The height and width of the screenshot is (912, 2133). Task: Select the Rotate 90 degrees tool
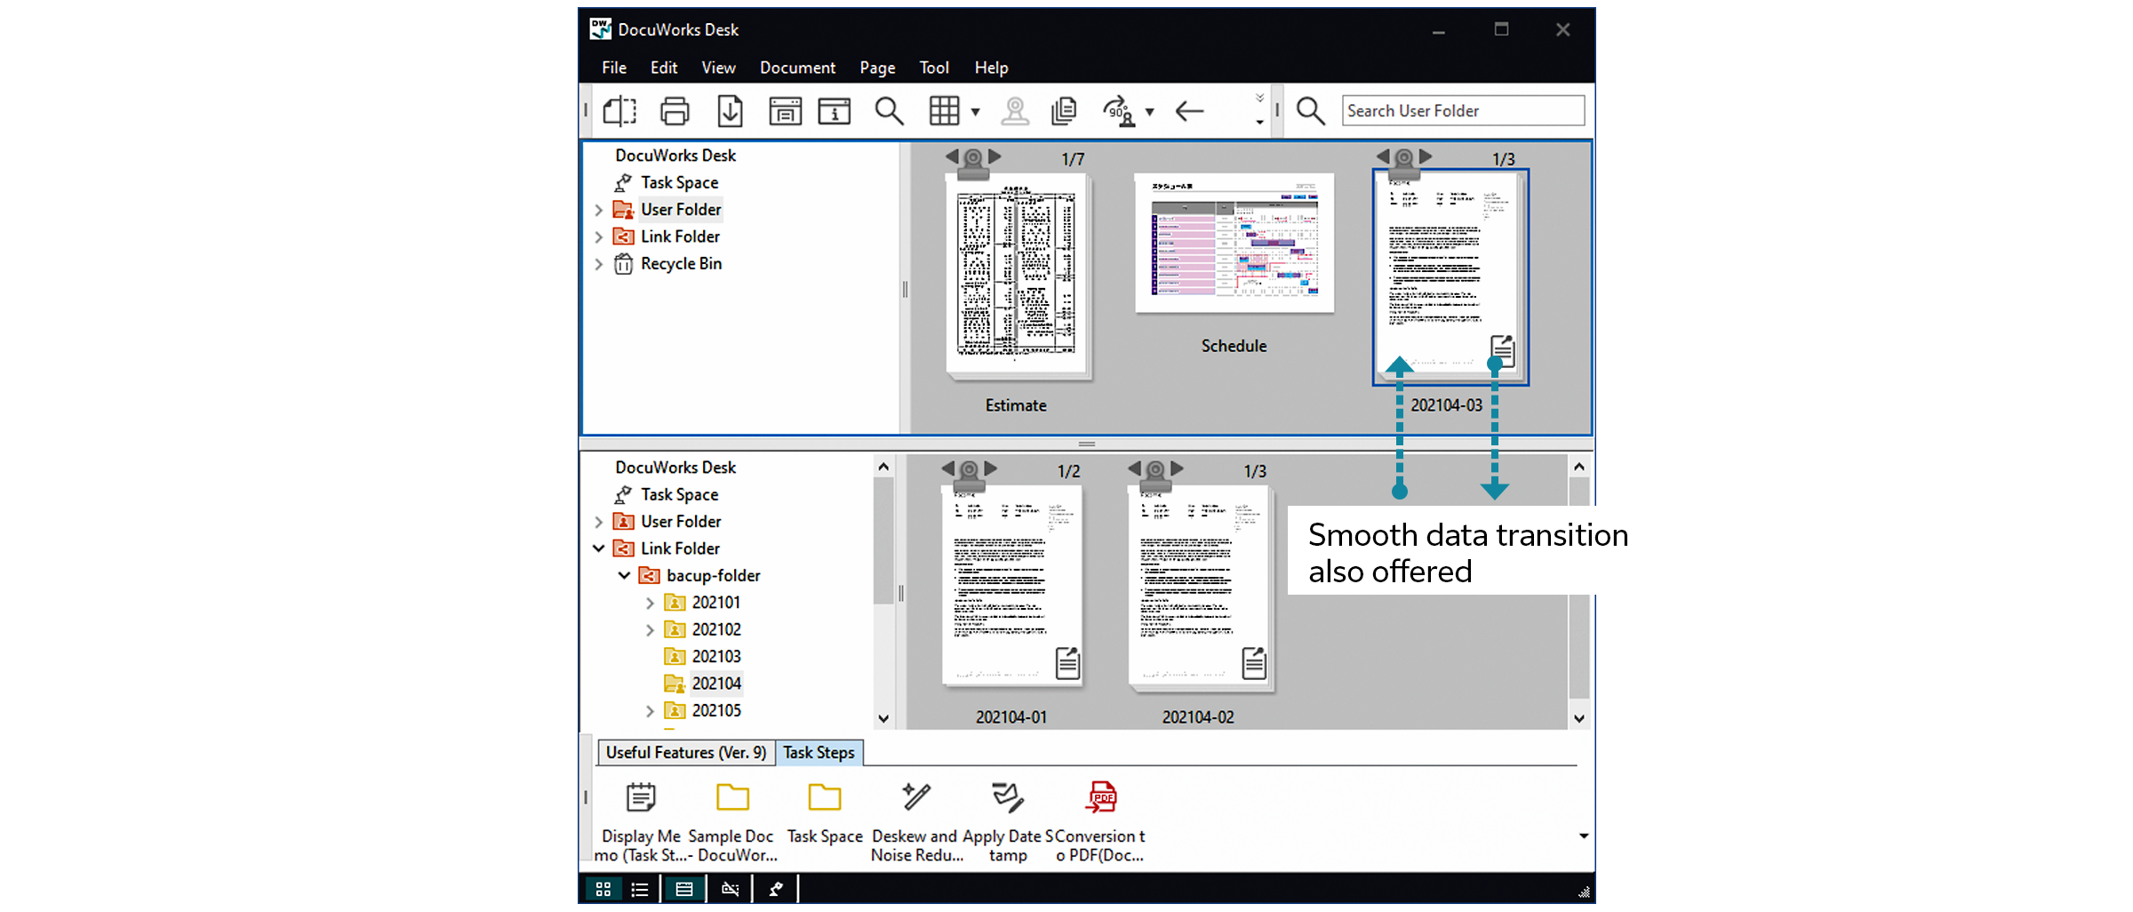1120,110
